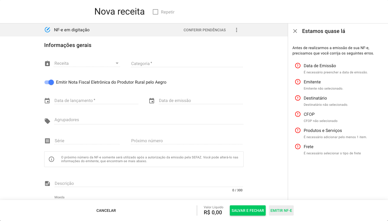Viewport: 388px width, 221px height.
Task: Close the Estamos quase lá panel
Action: coord(295,31)
